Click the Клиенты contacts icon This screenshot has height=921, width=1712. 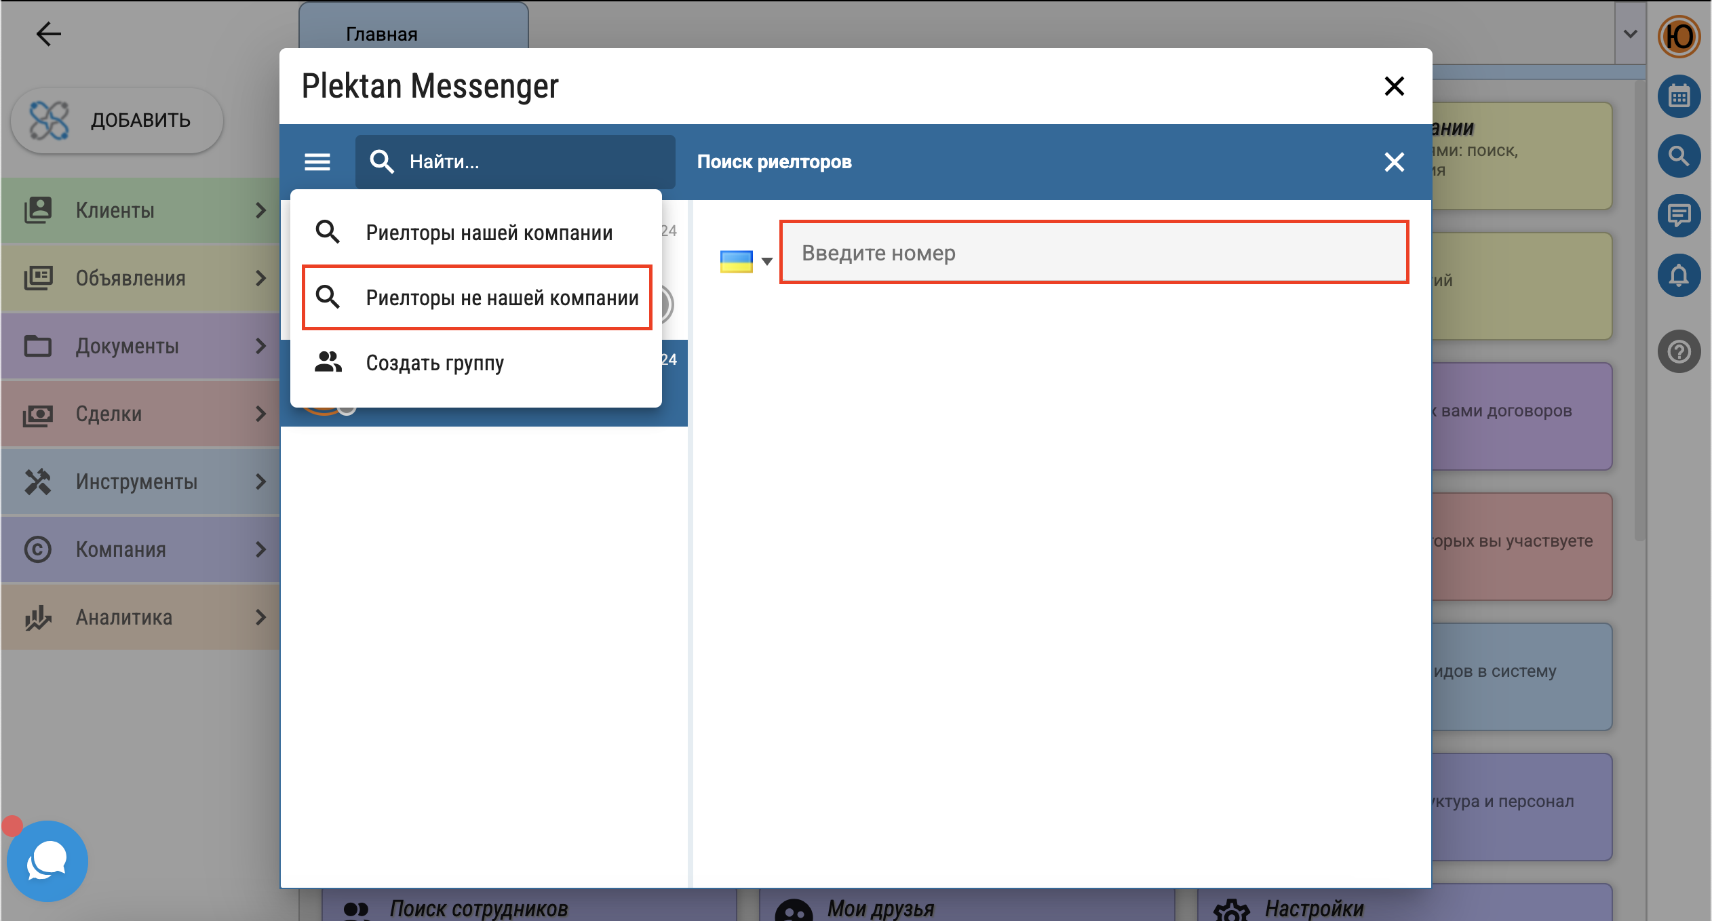(x=38, y=210)
